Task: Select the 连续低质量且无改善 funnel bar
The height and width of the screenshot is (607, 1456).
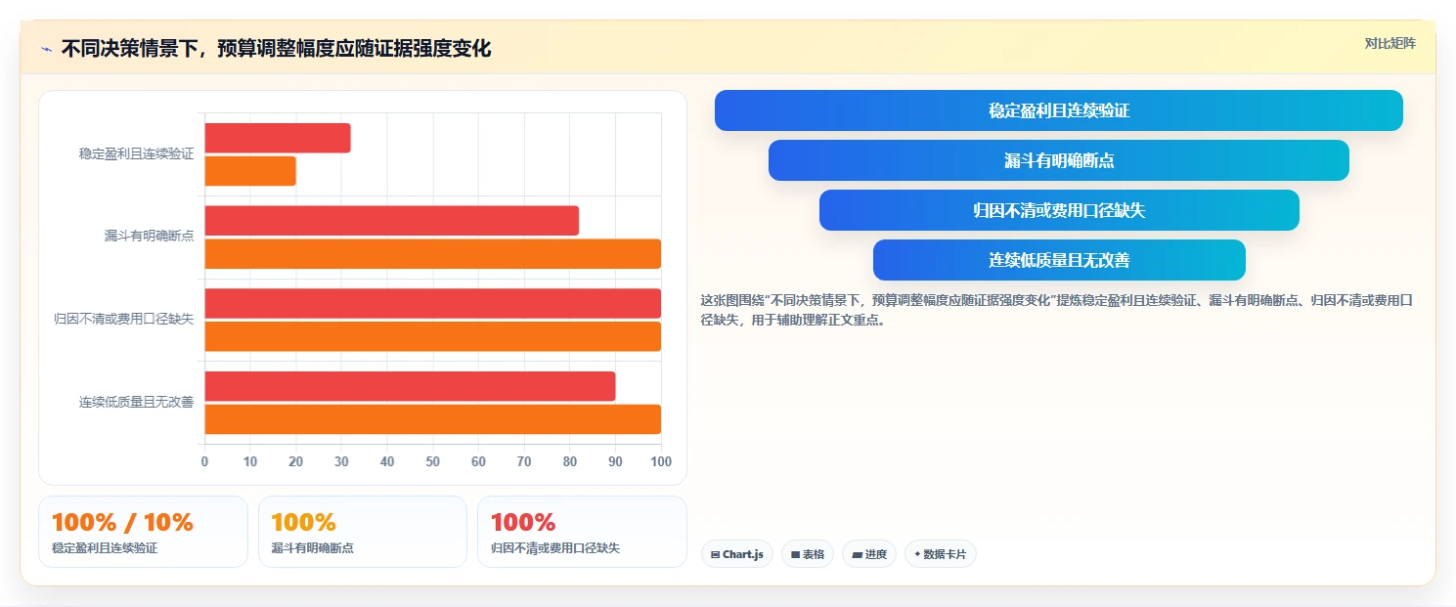Action: click(x=1058, y=260)
